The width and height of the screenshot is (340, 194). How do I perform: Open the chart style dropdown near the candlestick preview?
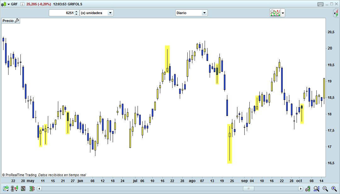pyautogui.click(x=283, y=13)
